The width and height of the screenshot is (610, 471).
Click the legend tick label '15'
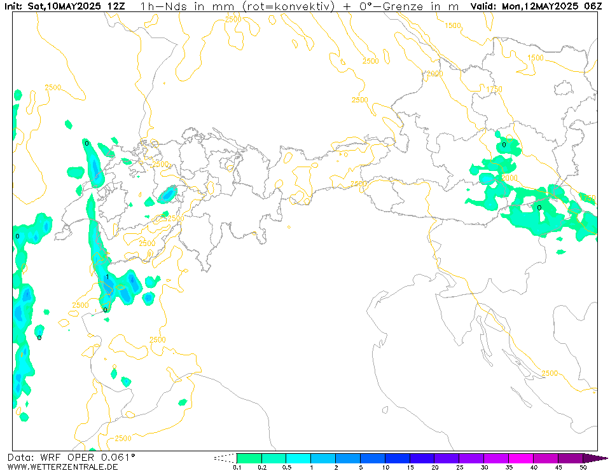(410, 467)
